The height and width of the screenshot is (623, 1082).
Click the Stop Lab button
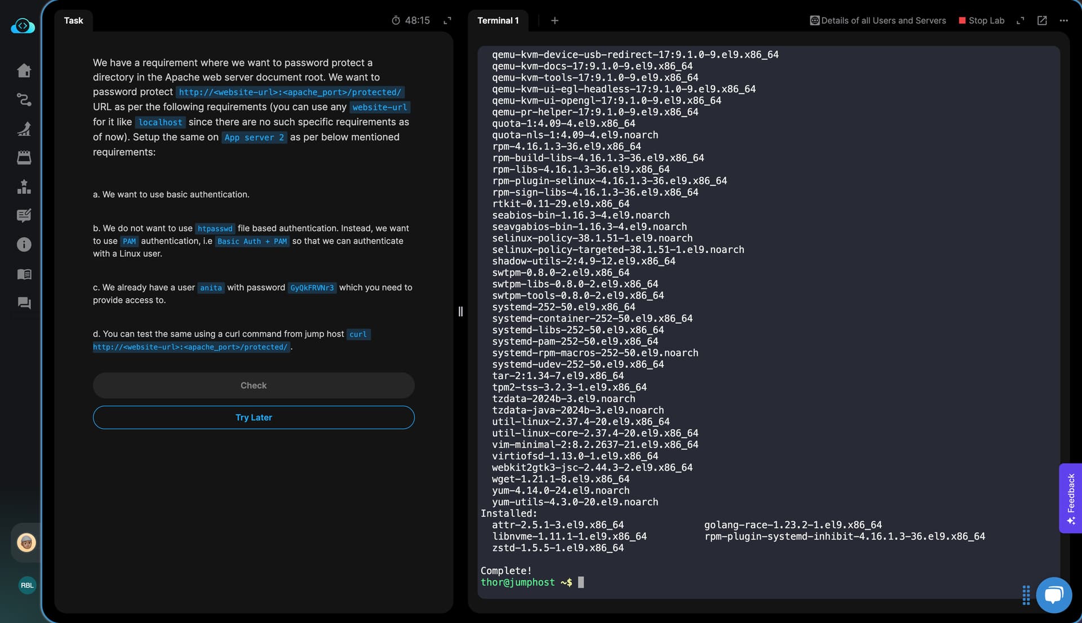pos(981,21)
